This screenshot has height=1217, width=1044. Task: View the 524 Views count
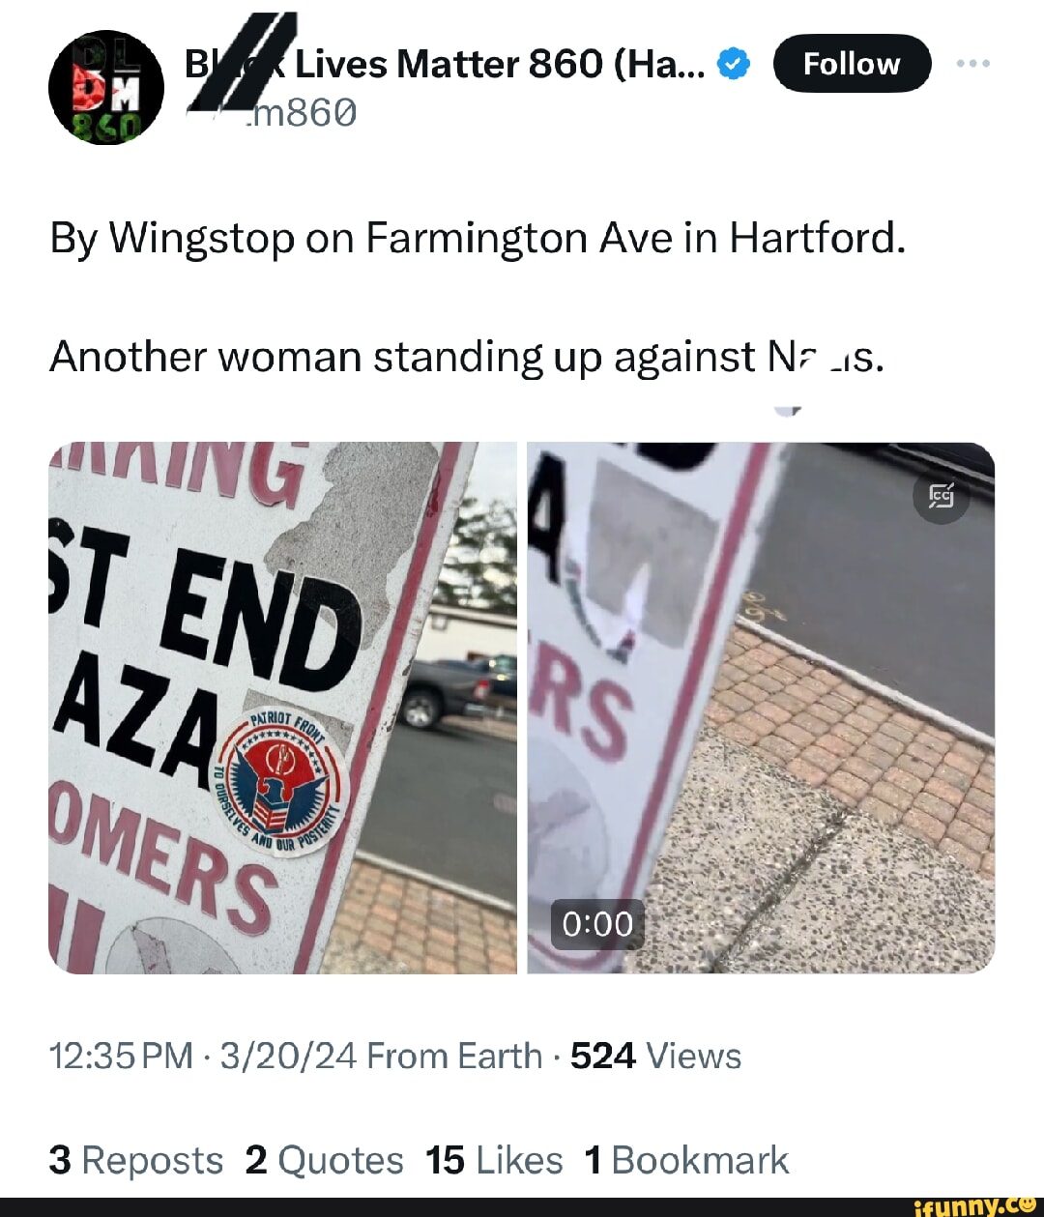click(655, 1057)
